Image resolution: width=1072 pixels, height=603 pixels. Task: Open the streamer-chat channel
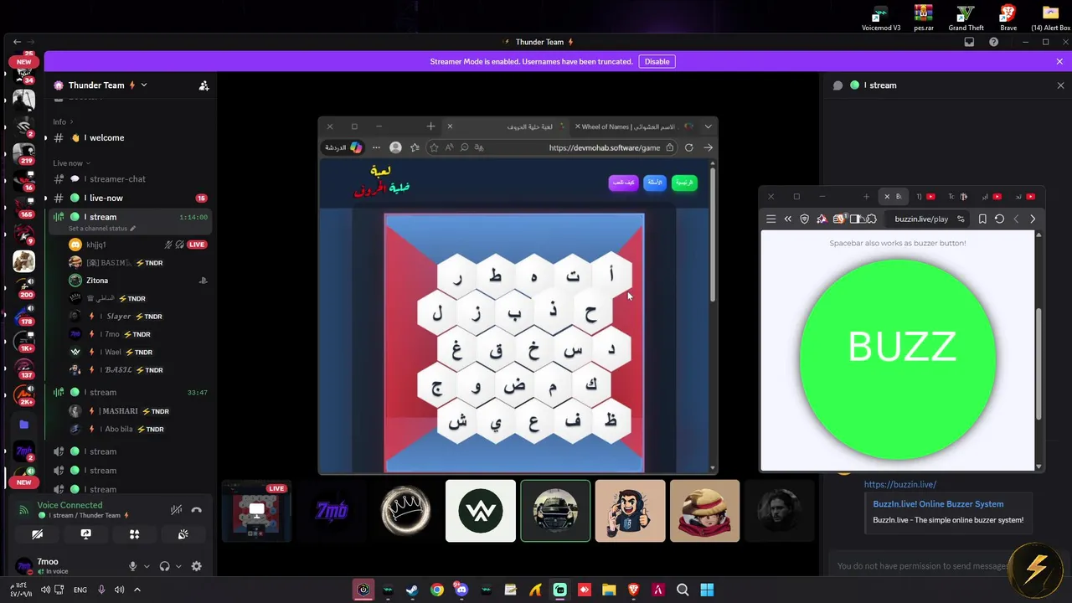[130, 178]
